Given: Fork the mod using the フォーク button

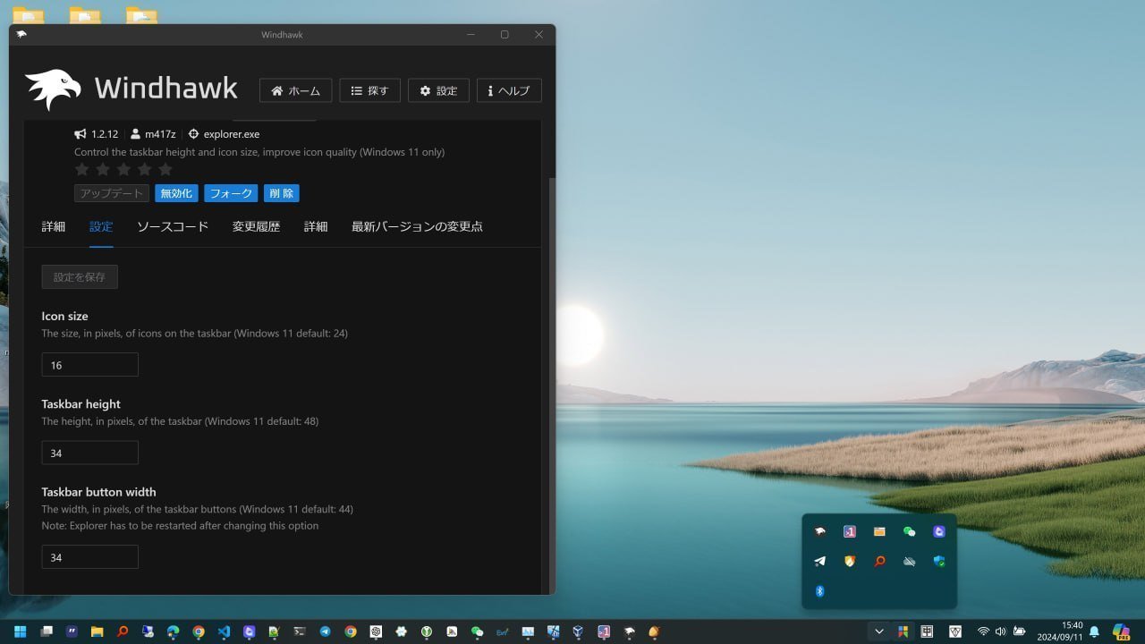Looking at the screenshot, I should pyautogui.click(x=231, y=192).
